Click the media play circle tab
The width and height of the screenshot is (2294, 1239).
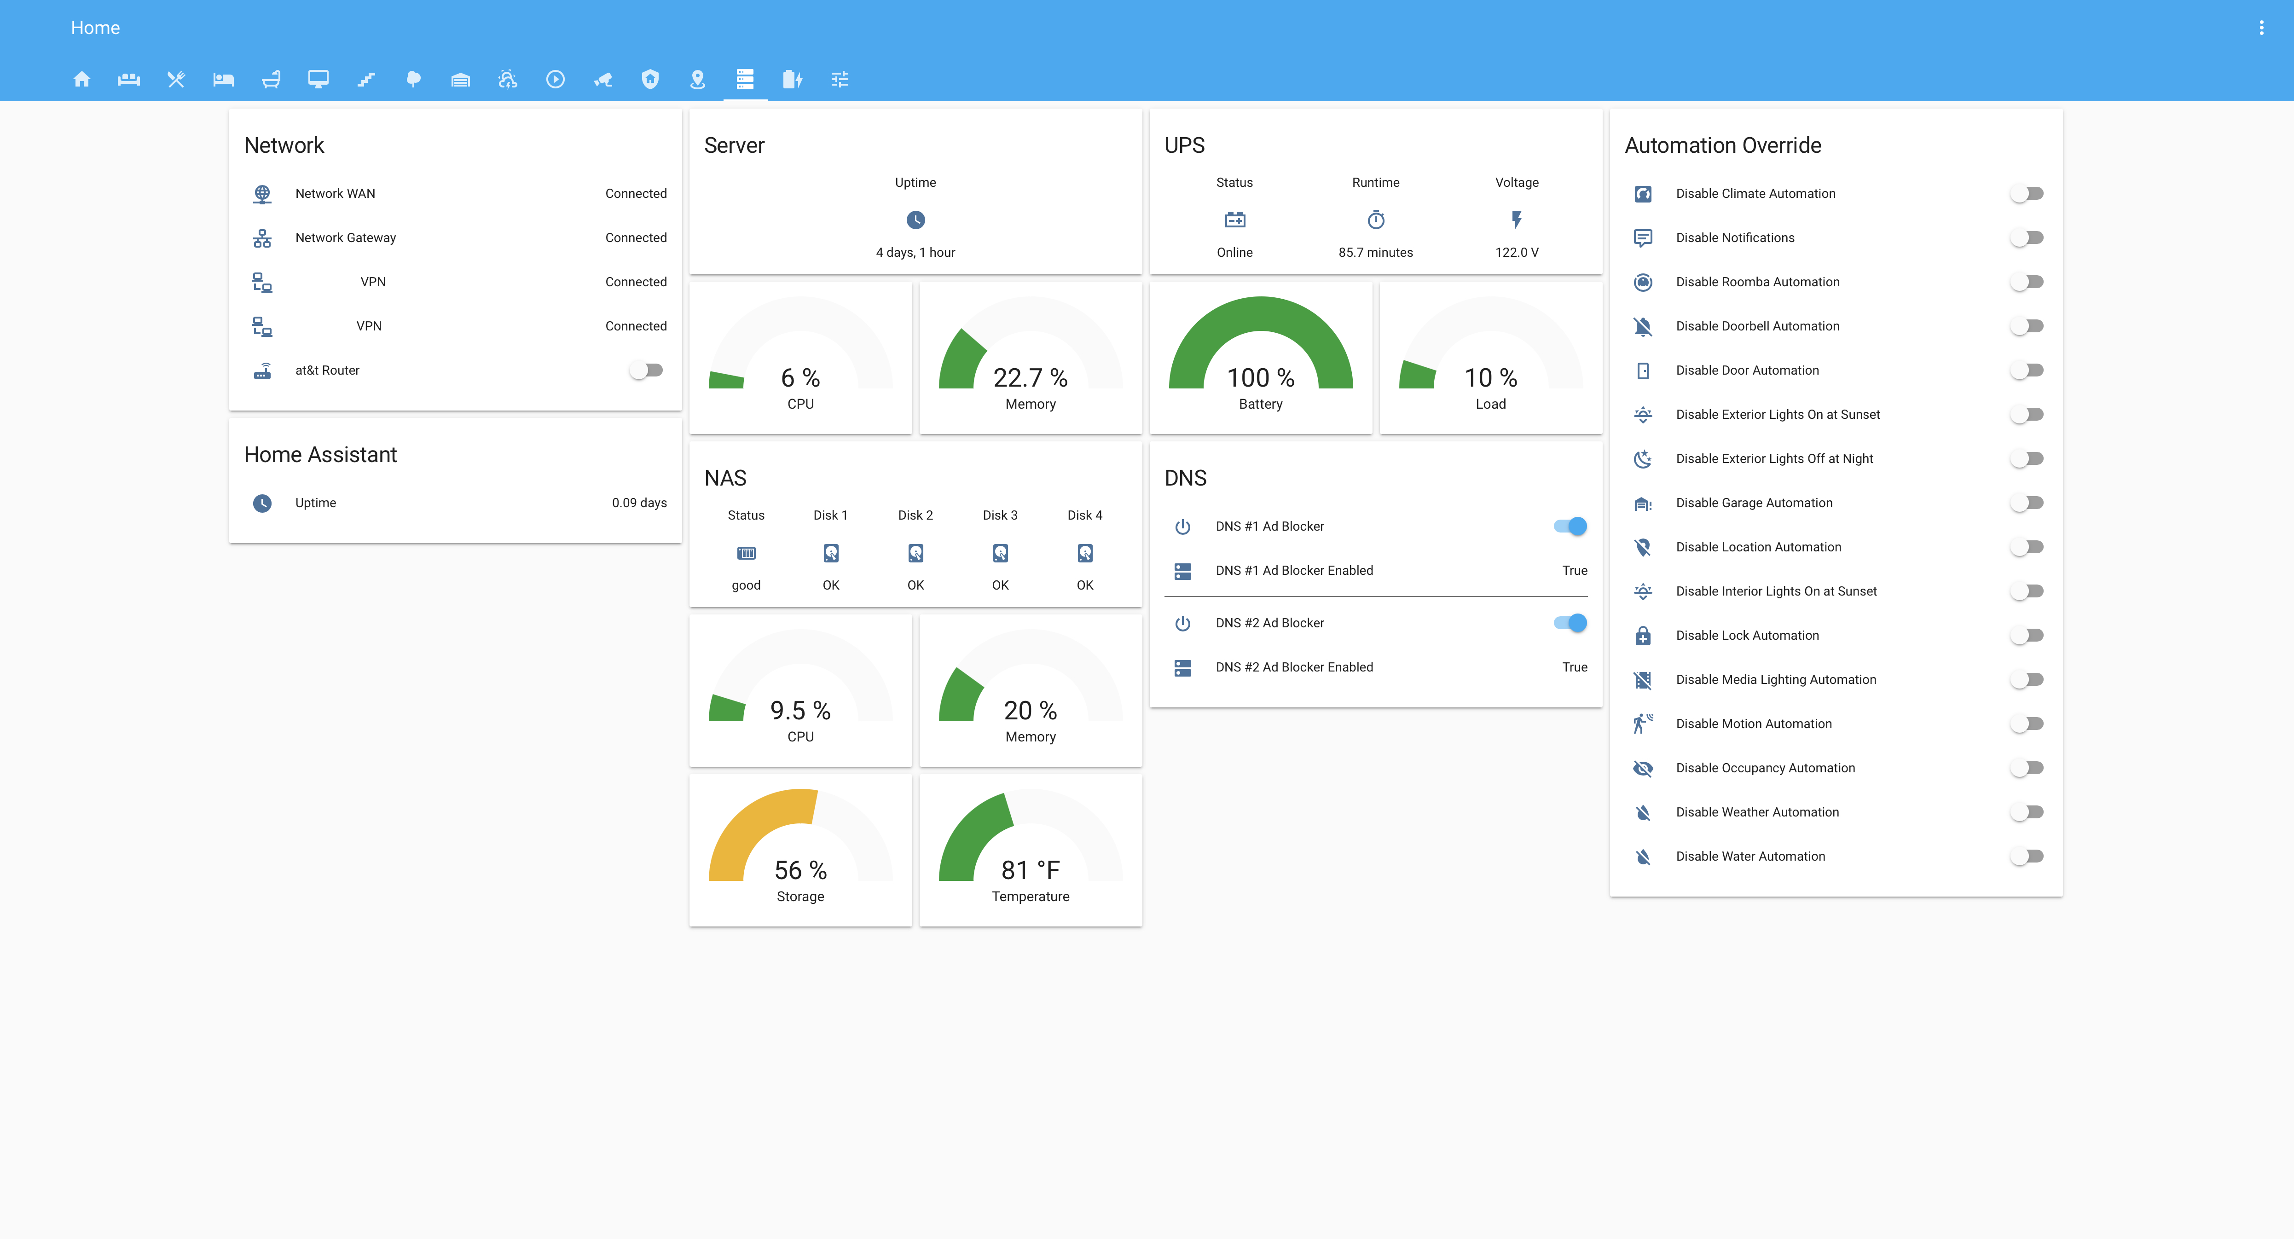pos(555,79)
